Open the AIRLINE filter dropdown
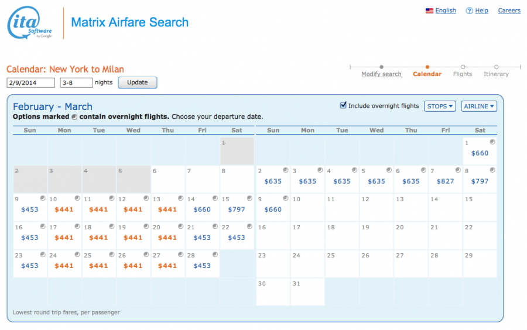527x330 pixels. 479,106
